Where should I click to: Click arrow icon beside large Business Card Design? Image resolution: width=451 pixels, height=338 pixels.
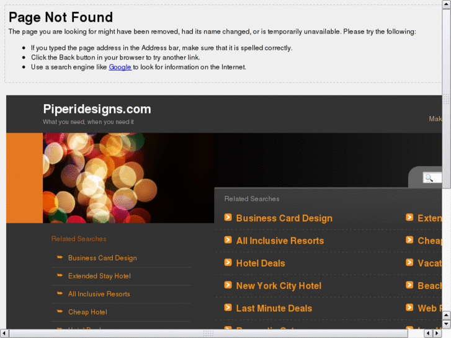tap(228, 217)
